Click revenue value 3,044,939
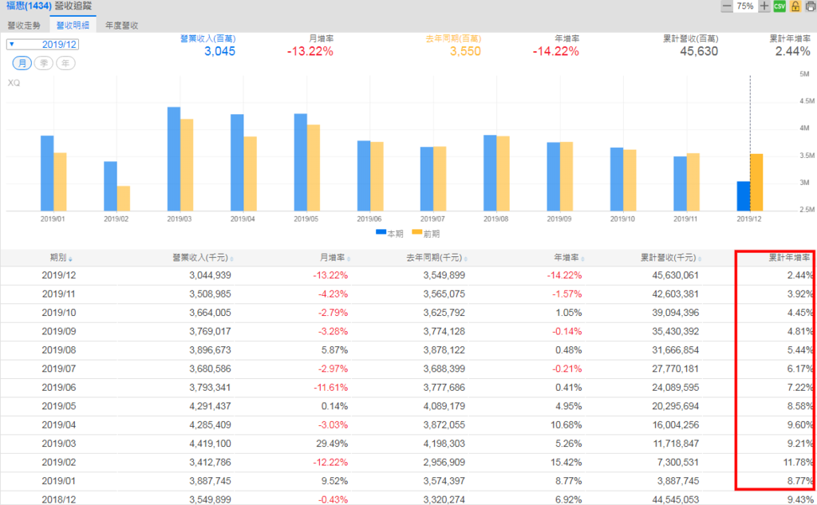The height and width of the screenshot is (505, 817). tap(210, 275)
